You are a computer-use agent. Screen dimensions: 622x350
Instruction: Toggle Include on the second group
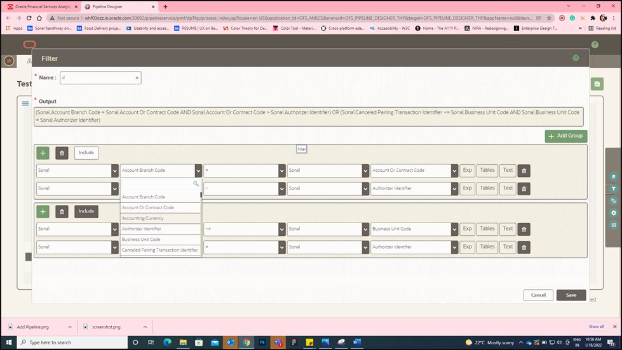point(86,211)
